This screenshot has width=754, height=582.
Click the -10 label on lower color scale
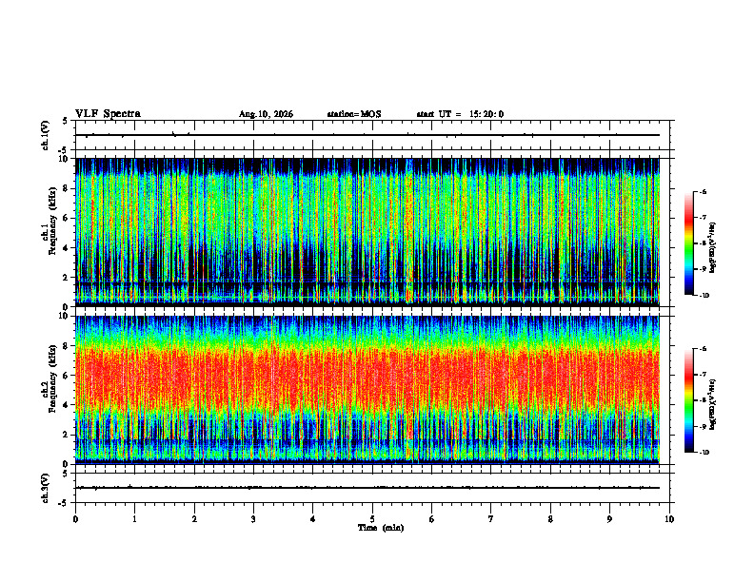click(703, 453)
